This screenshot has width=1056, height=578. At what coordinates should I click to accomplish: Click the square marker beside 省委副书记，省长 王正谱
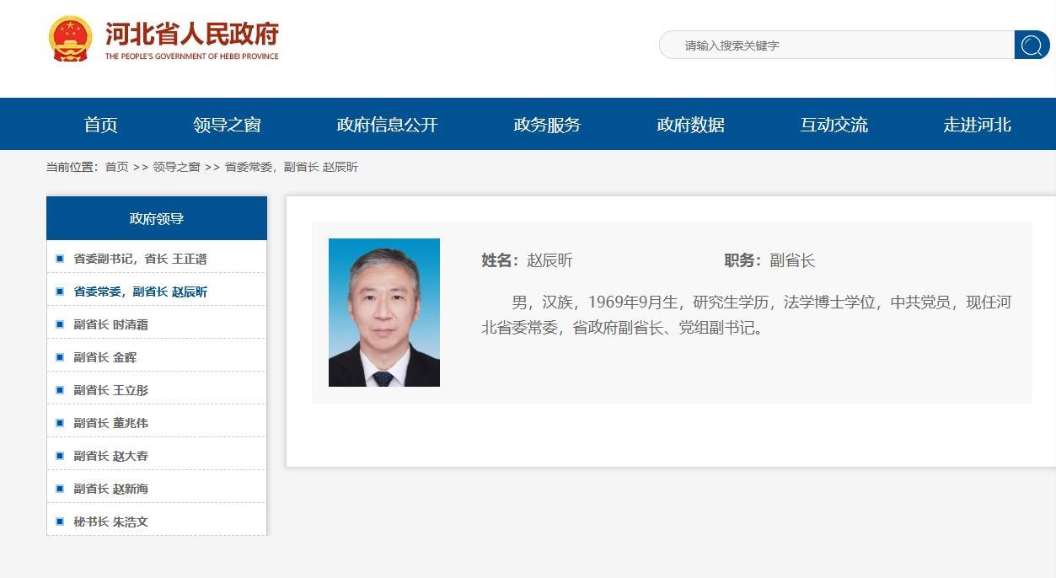point(59,258)
